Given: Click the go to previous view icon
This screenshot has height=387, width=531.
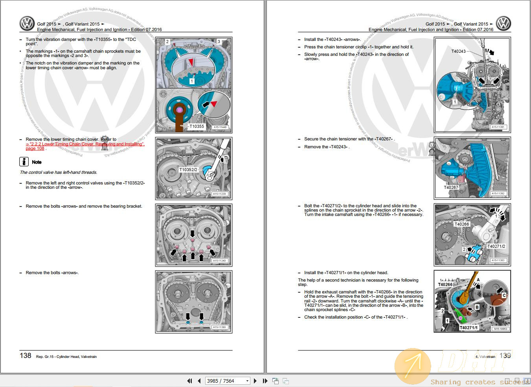Looking at the screenshot, I should click(x=276, y=381).
